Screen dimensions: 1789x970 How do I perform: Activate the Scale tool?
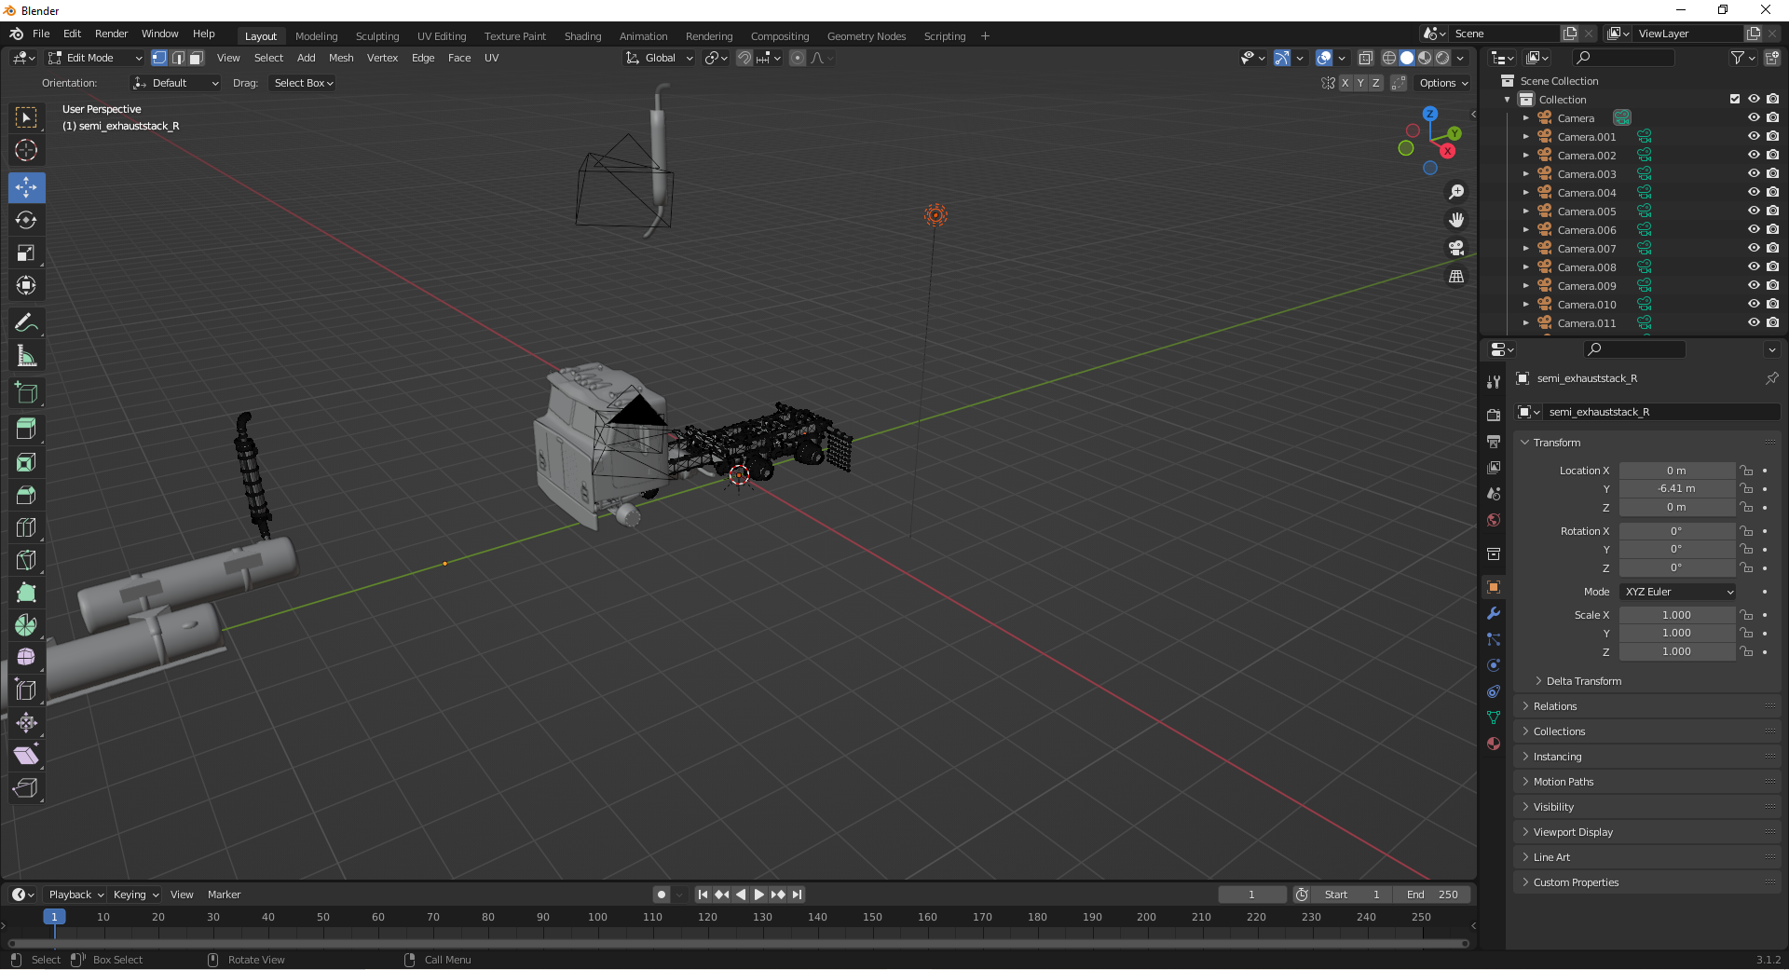(26, 253)
